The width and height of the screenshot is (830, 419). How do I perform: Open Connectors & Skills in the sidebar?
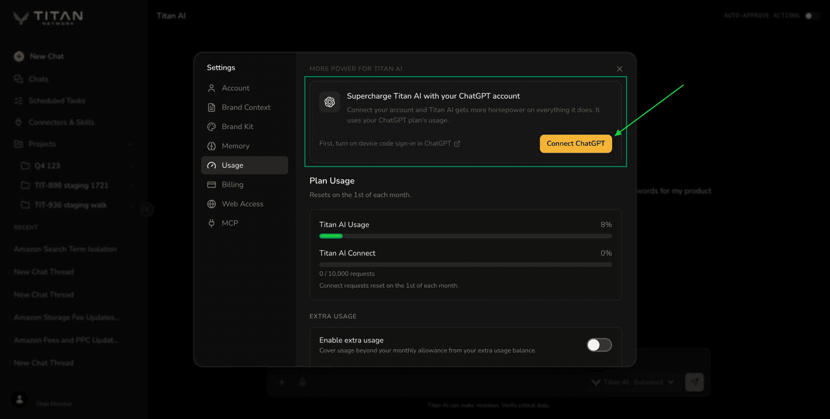pyautogui.click(x=54, y=122)
